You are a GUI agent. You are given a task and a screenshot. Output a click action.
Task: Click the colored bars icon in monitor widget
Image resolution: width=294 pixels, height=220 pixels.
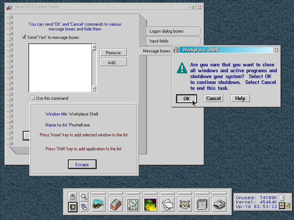[282, 206]
